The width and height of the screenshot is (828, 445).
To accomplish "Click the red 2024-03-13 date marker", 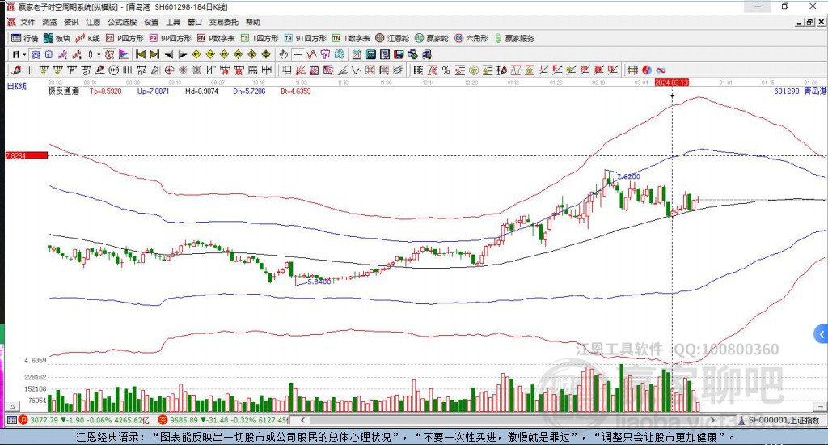I will coord(672,83).
